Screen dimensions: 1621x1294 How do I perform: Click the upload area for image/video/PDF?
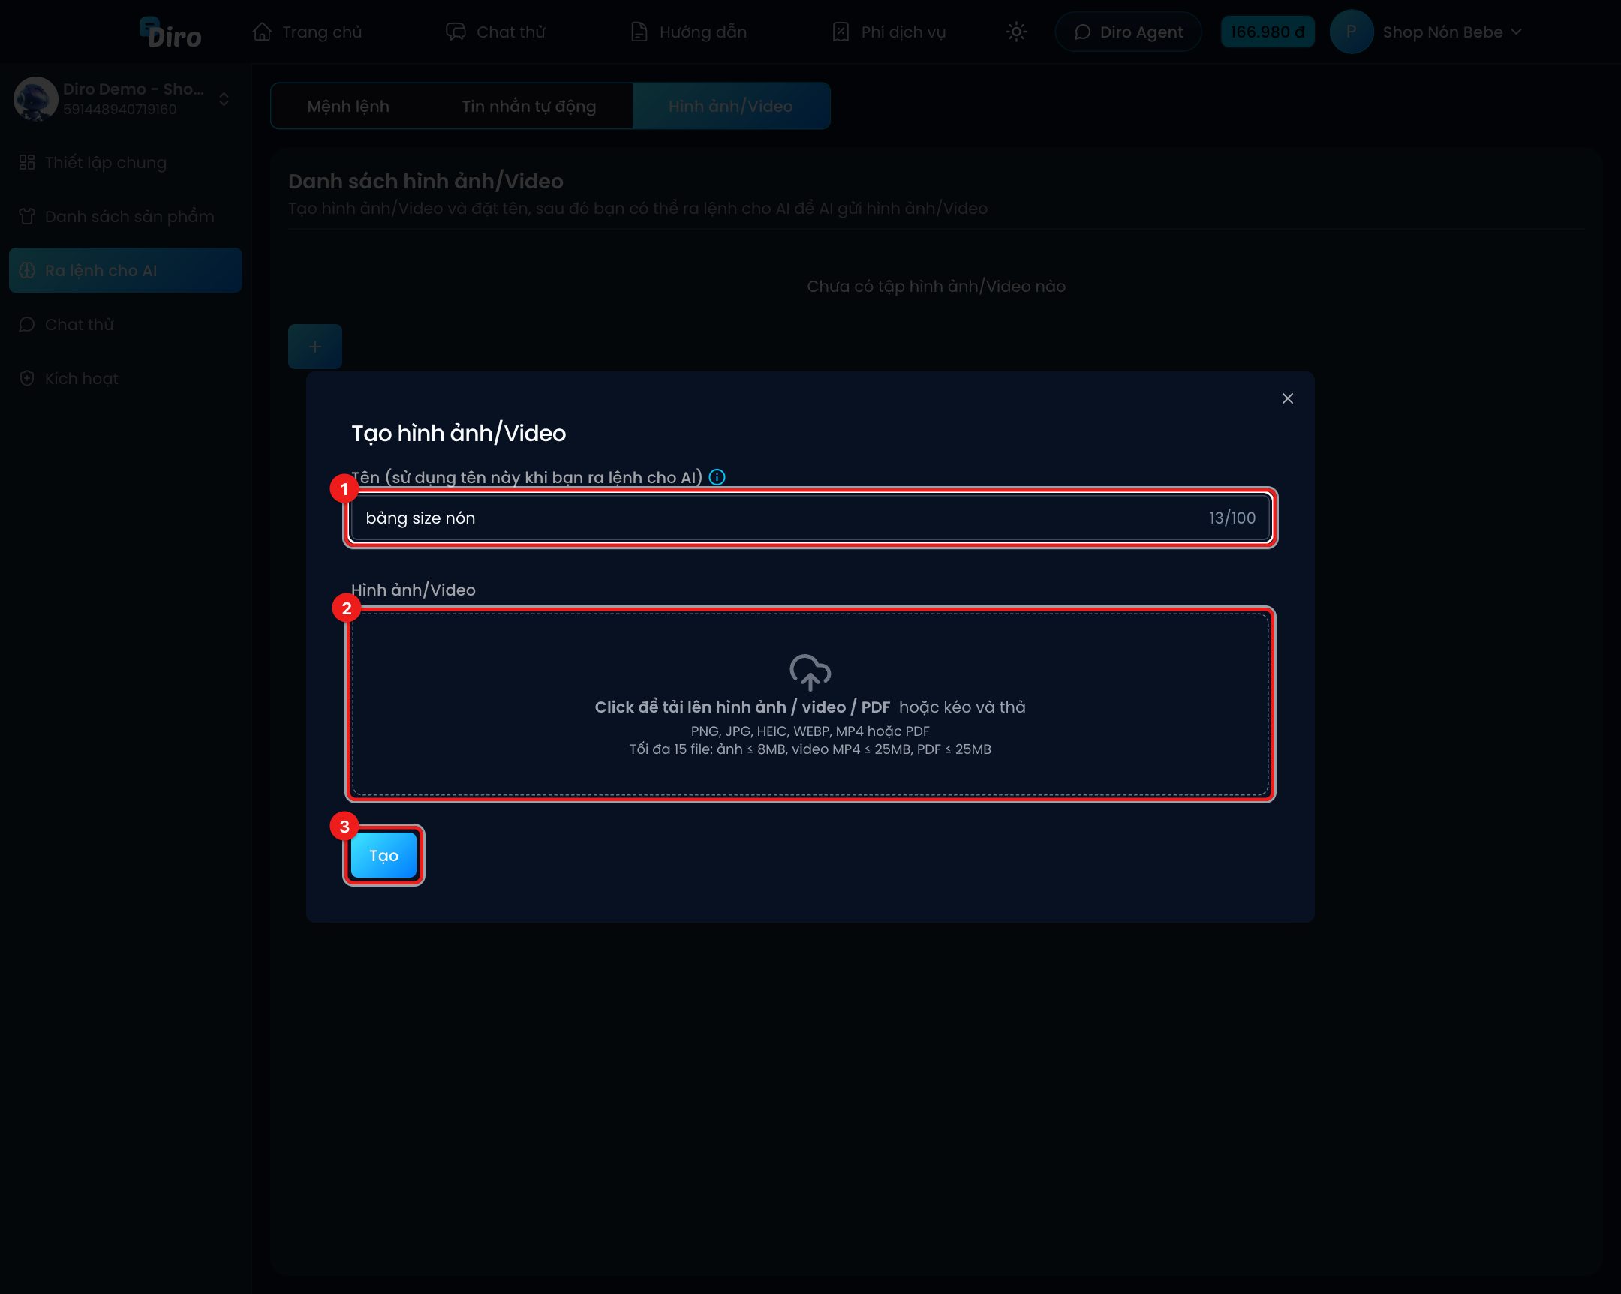click(x=810, y=704)
